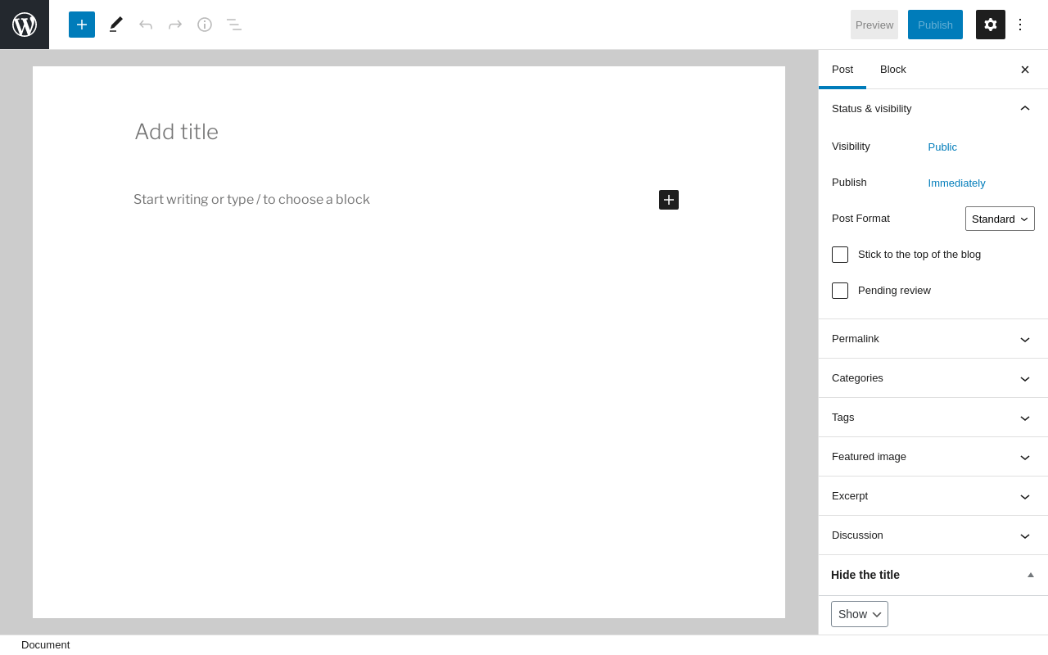Click the Preview button
Viewport: 1048px width, 655px height.
pos(874,25)
